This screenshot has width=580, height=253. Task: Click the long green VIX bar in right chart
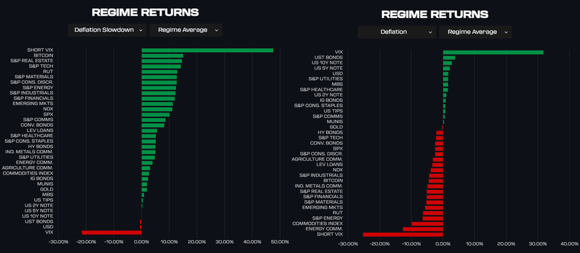click(493, 52)
